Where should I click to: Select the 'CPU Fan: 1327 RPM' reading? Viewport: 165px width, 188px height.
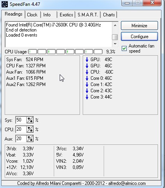pyautogui.click(x=26, y=66)
